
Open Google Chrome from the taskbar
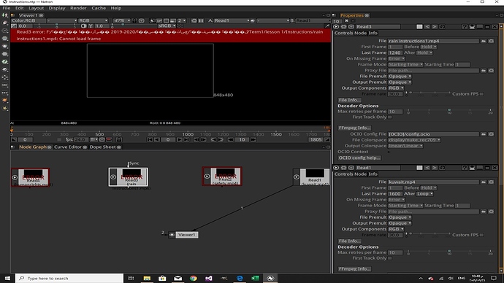(193, 278)
